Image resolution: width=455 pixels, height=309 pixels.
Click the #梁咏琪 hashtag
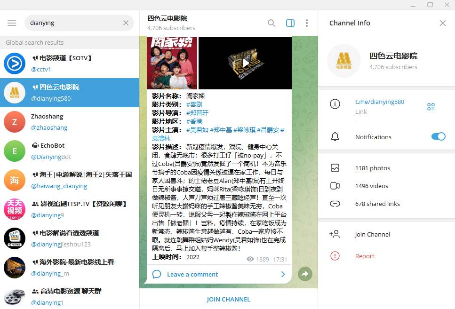tap(244, 130)
